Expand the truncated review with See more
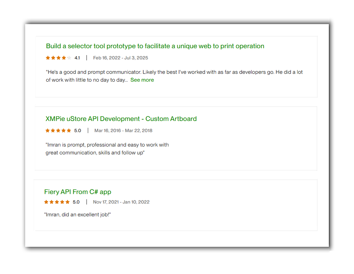The image size is (354, 274). tap(142, 80)
